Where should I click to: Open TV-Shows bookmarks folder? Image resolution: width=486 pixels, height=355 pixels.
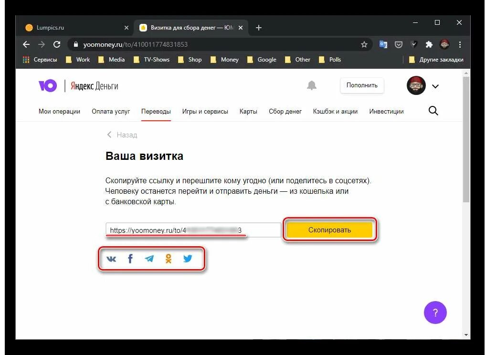[152, 60]
